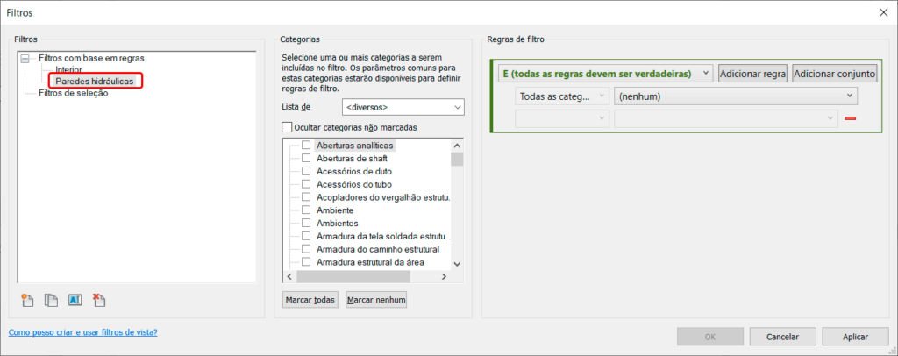Open the Lista de dropdown

[403, 107]
